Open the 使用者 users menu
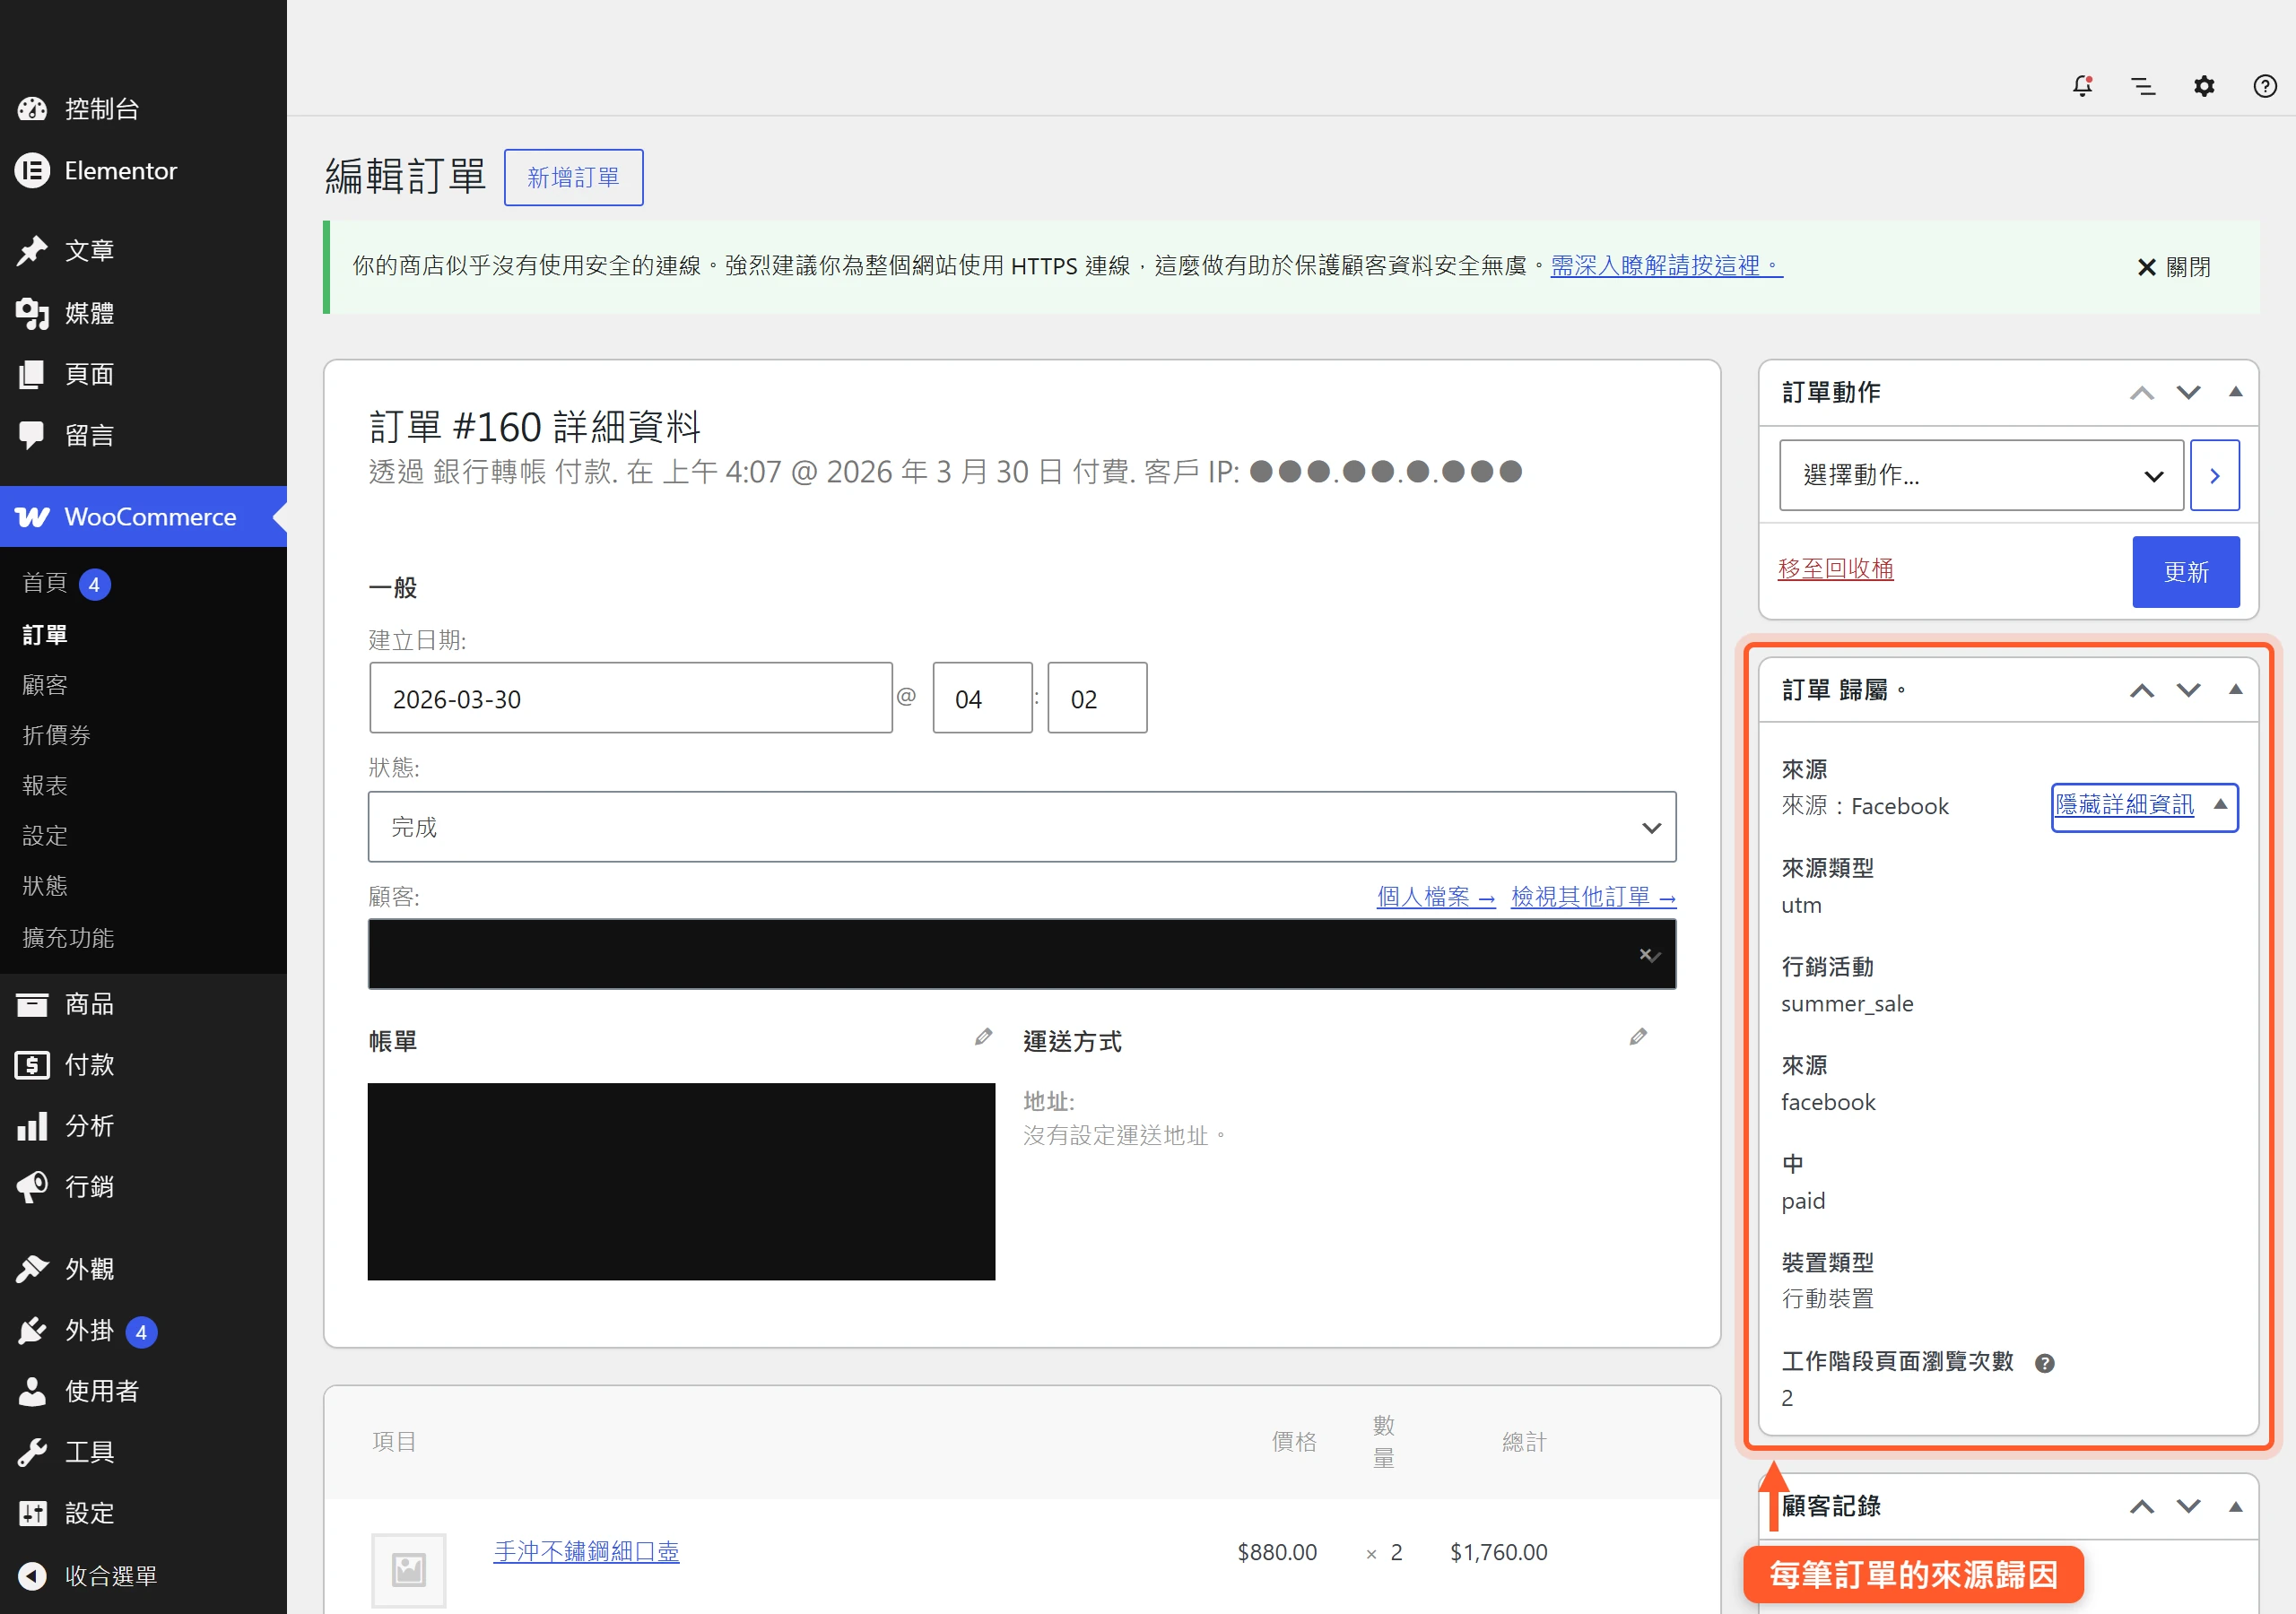Screen dimensions: 2296x1614 pyautogui.click(x=78, y=1391)
